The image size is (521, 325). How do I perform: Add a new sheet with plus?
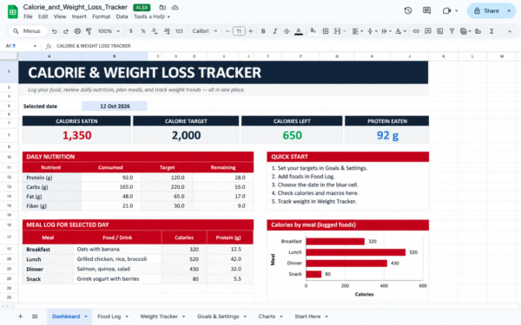tap(20, 316)
